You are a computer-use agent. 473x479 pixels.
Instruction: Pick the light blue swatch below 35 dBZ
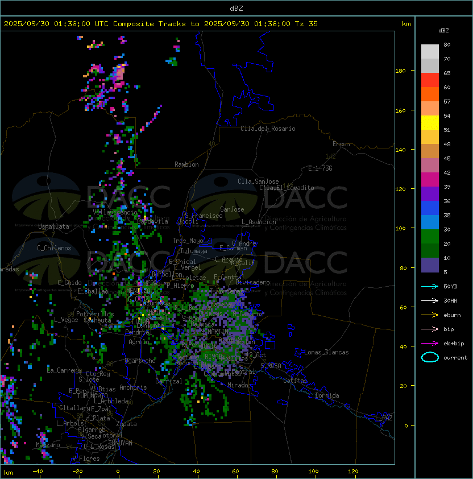pyautogui.click(x=430, y=222)
